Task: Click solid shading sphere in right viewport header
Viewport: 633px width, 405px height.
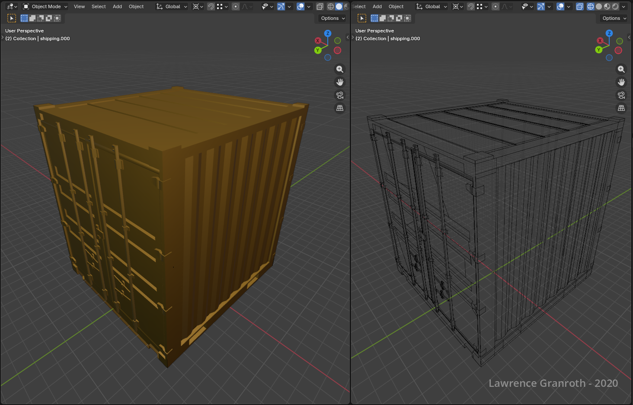Action: pyautogui.click(x=599, y=6)
